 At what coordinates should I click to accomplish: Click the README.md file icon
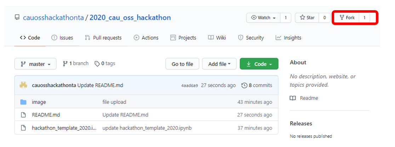click(x=23, y=115)
